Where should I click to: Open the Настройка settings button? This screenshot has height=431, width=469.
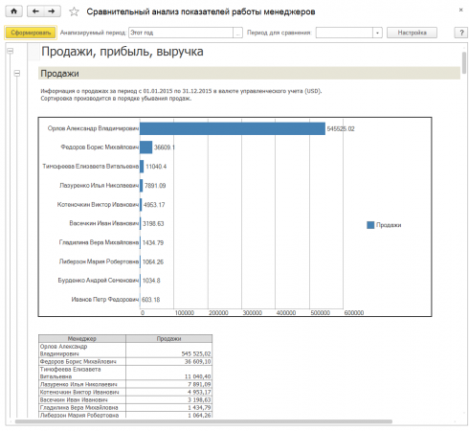(412, 33)
